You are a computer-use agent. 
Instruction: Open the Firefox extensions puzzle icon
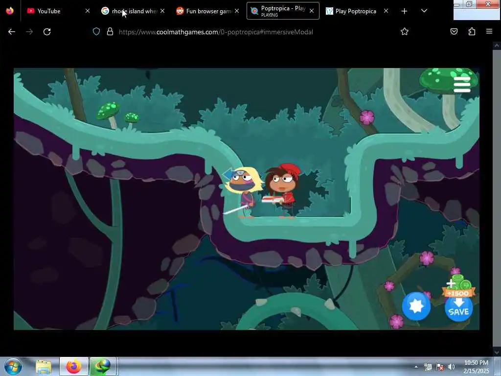coord(472,31)
